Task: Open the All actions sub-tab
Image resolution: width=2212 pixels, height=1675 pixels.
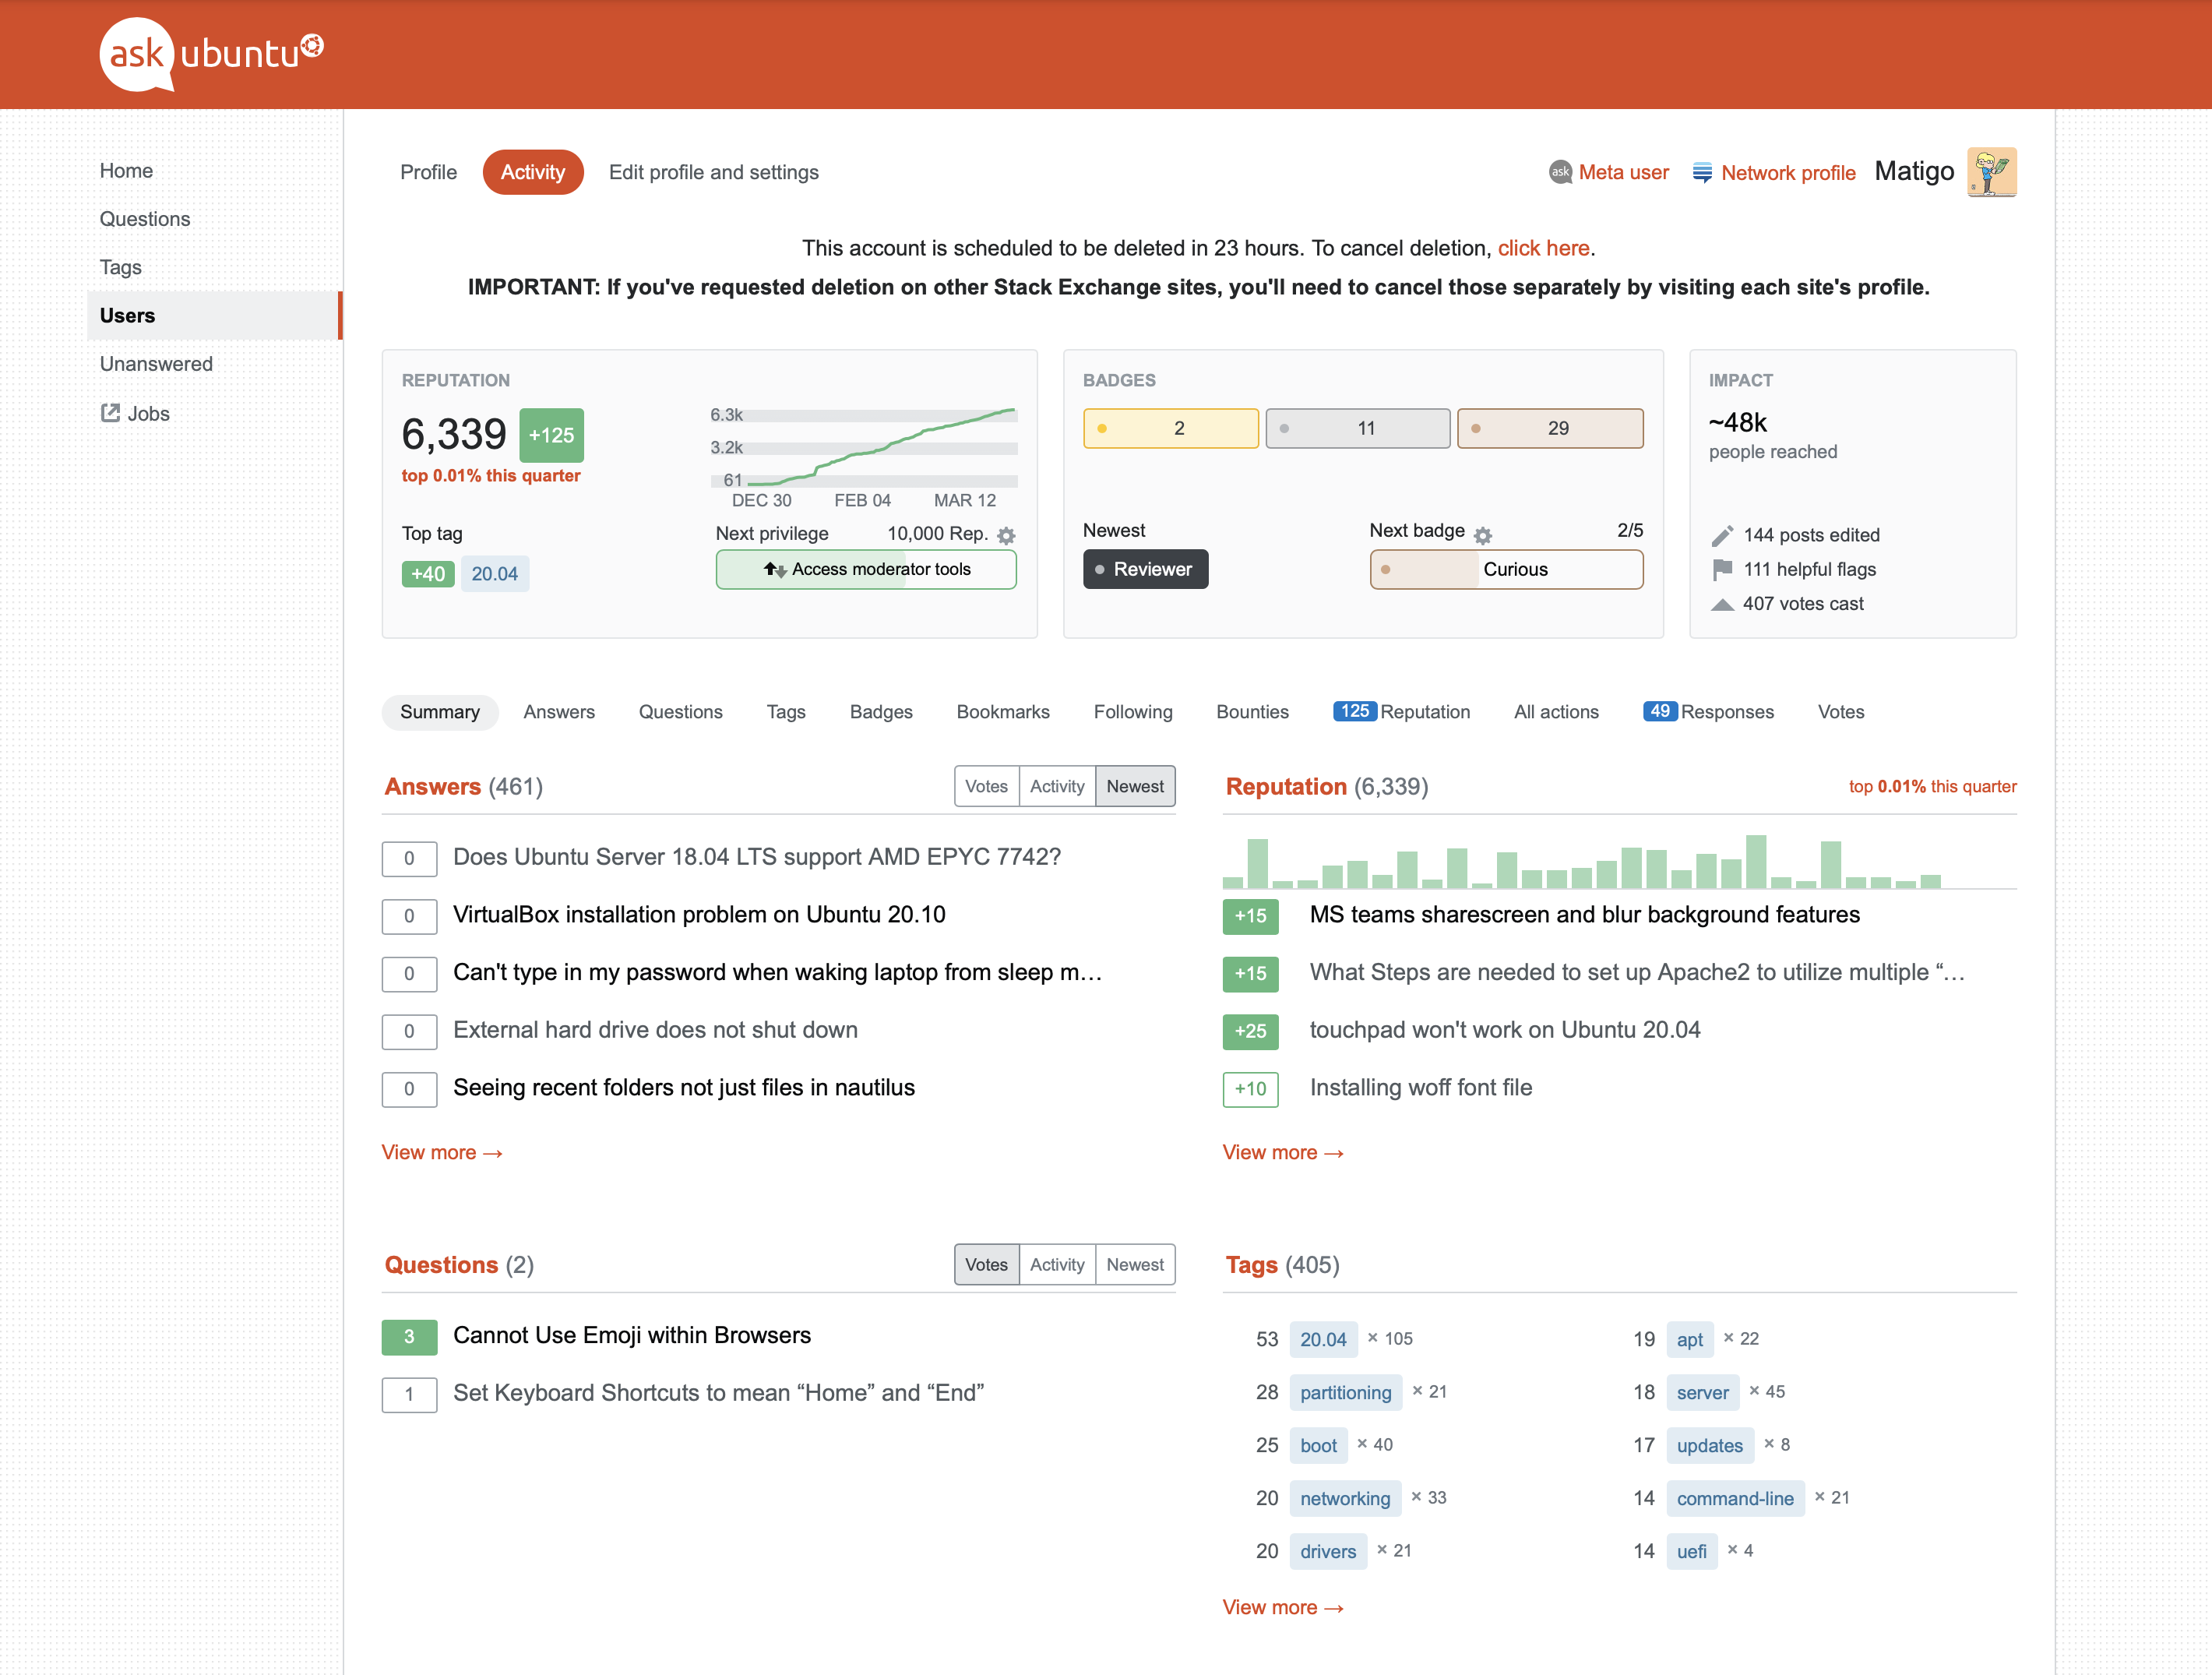Action: [x=1556, y=712]
